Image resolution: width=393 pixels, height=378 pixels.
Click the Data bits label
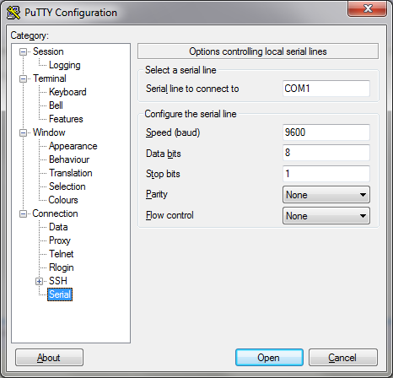click(164, 154)
